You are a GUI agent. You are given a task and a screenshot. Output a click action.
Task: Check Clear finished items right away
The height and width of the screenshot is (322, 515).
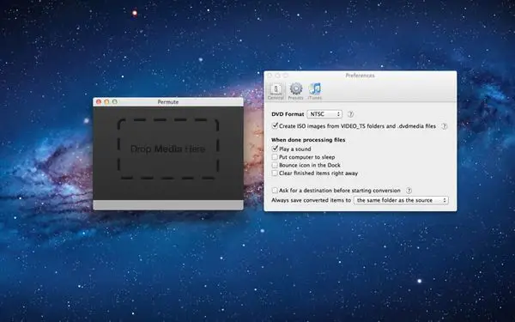pos(275,173)
